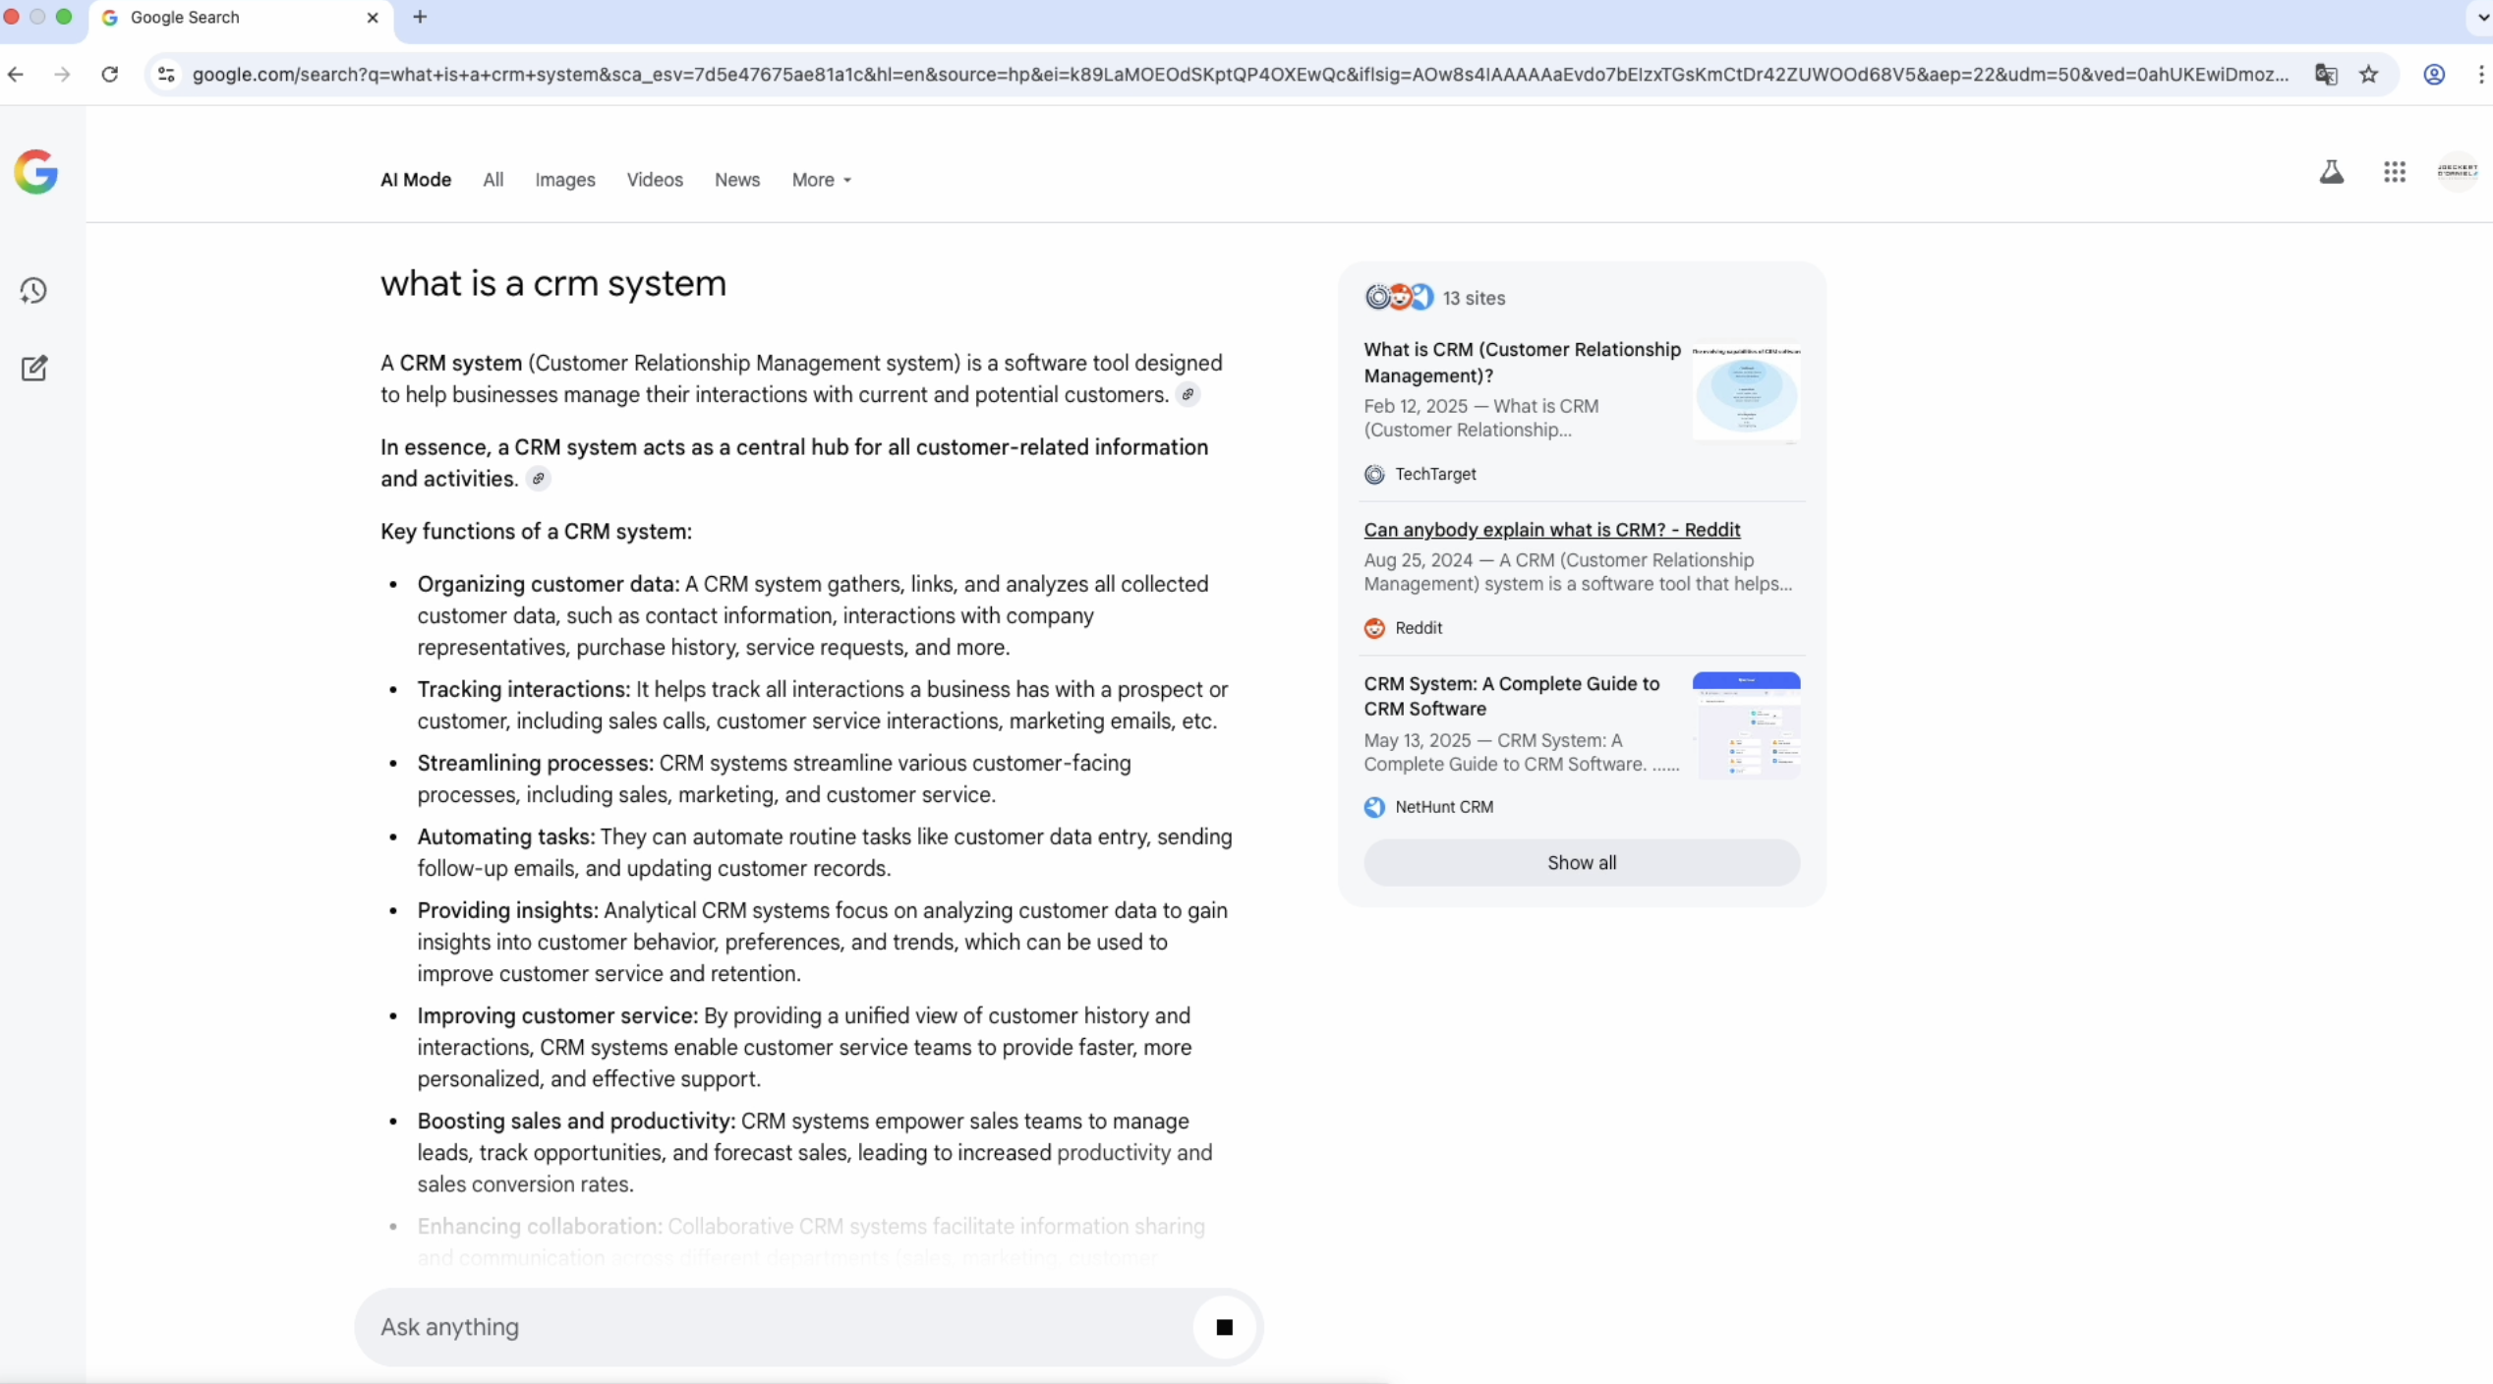Click 'Tracking interactions:' bullet label
Screen dimensions: 2493x1384
coord(523,690)
